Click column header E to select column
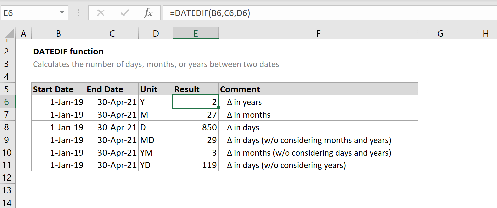This screenshot has width=497, height=208. click(195, 33)
